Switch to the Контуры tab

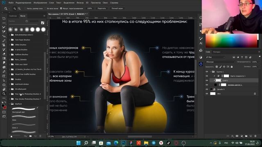coord(217,52)
